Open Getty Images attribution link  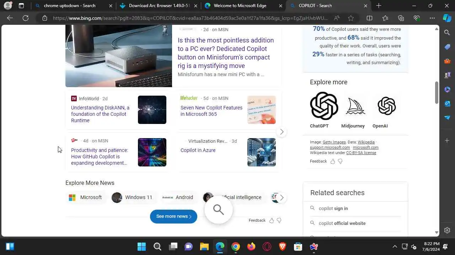point(334,142)
